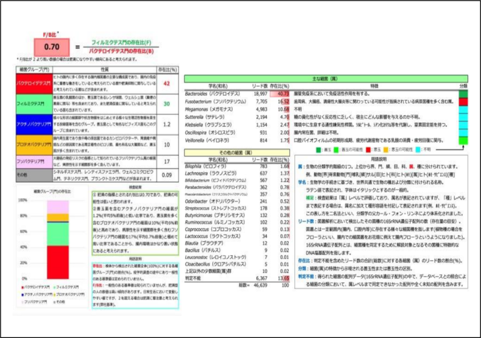This screenshot has height=338, width=481.
Task: Select the Bilophila row in other bacteria table
Action: (x=237, y=166)
